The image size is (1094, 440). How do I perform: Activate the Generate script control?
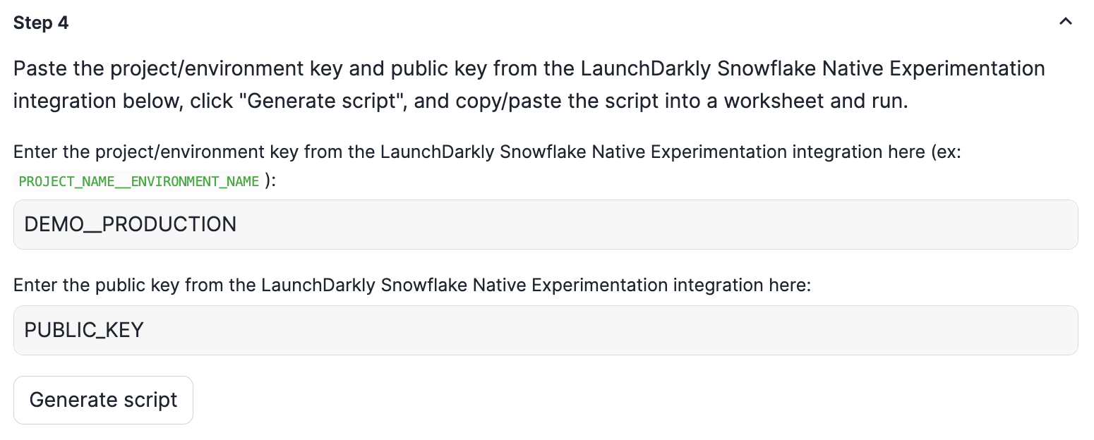click(103, 400)
